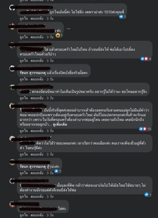Viewport: 158px width, 218px height.
Task: Click ตอบกลับ under the ปิดบังชื่อจริง comment
Action: pyautogui.click(x=37, y=79)
